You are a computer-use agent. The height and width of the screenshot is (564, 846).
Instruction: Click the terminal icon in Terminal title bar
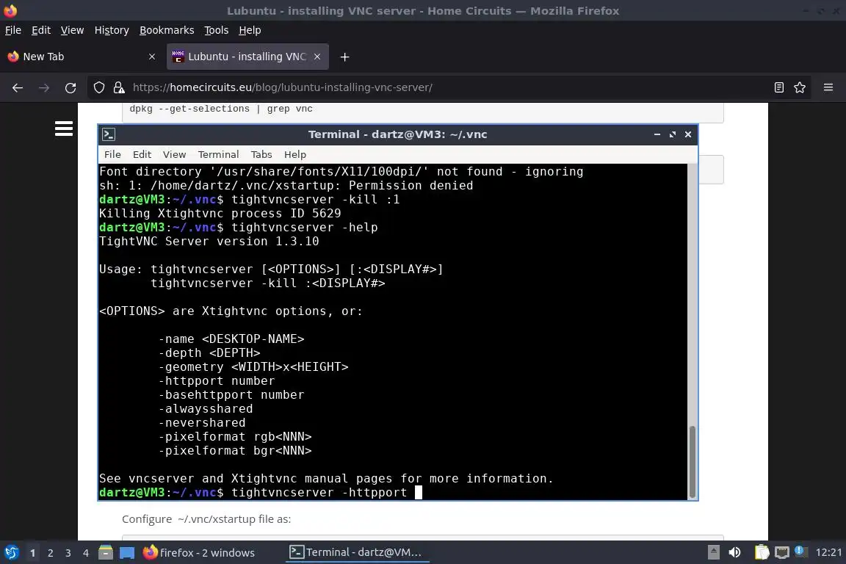pyautogui.click(x=109, y=134)
